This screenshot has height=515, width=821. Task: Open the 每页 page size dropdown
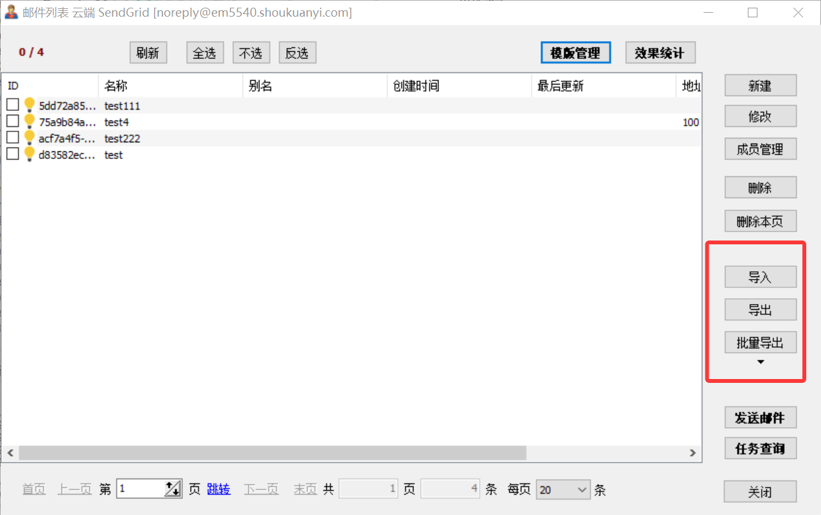563,490
